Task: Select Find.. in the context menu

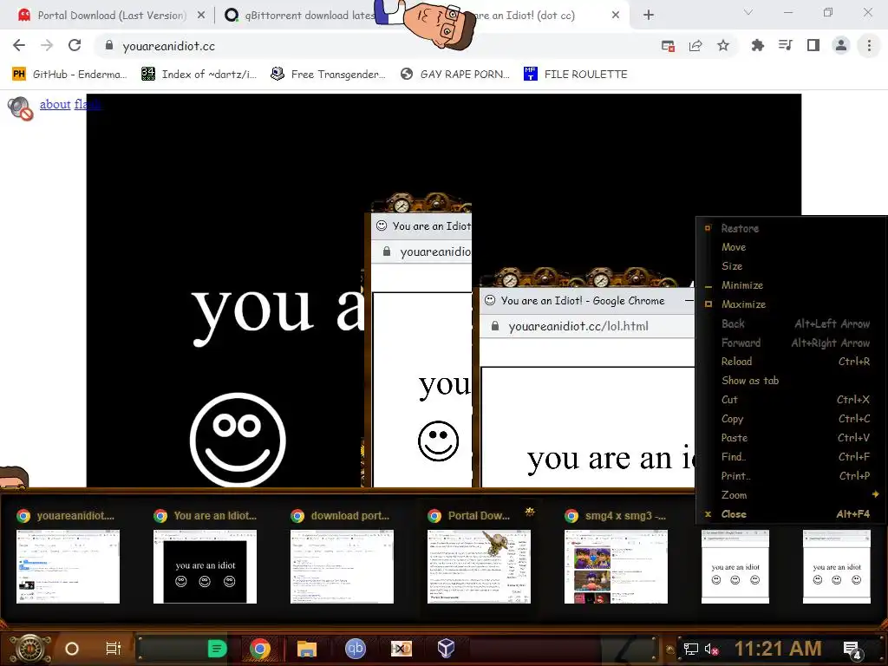Action: tap(792, 456)
